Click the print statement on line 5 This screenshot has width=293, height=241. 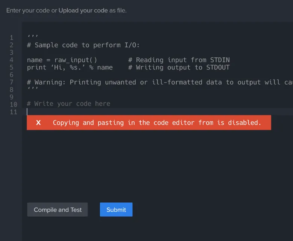tap(70, 67)
